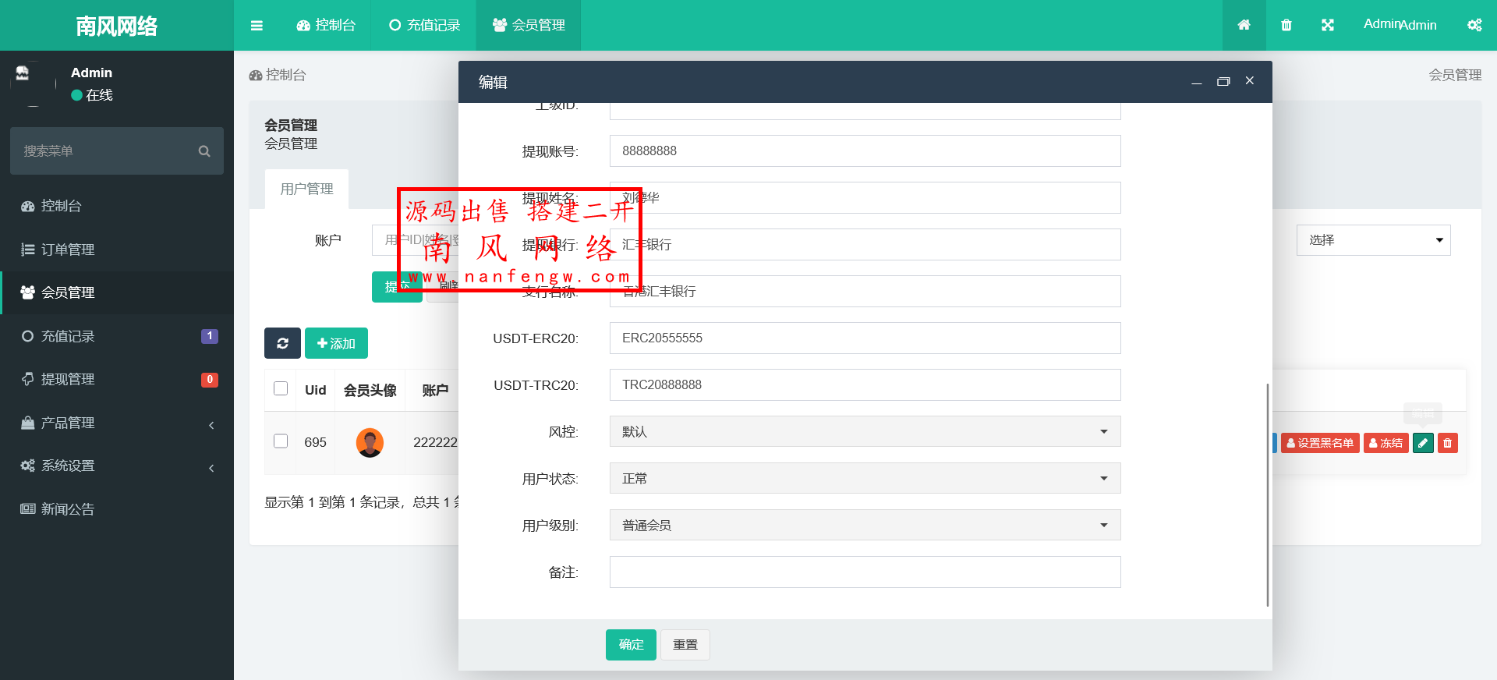Click the 账户 filter input field

click(x=416, y=240)
